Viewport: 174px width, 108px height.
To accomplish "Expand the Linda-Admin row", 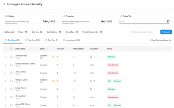I will (6, 89).
